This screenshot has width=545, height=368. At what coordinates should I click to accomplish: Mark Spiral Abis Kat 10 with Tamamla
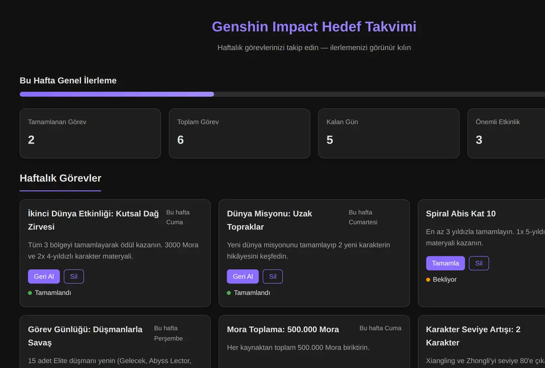click(446, 263)
